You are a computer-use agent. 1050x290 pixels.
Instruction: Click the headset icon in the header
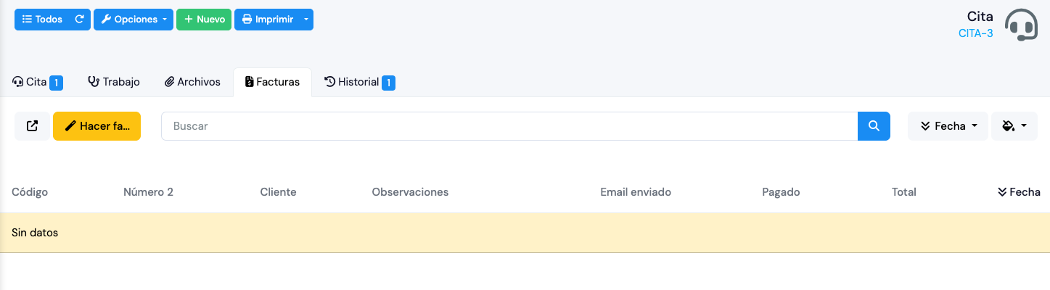coord(1023,25)
